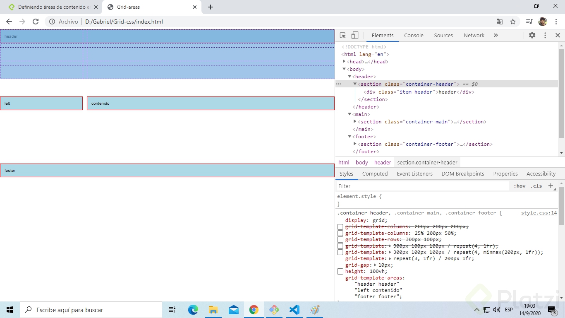
Task: Expand the head element node
Action: click(344, 61)
